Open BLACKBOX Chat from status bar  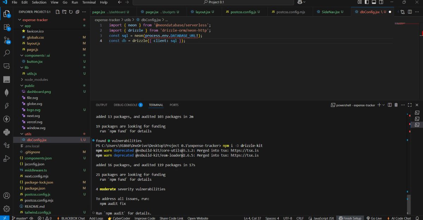tap(70, 218)
